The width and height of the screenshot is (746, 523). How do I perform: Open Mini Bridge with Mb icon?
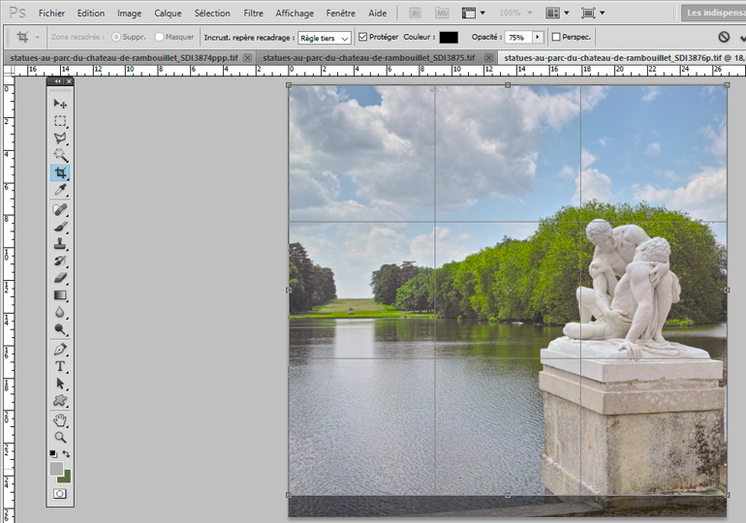[x=442, y=14]
